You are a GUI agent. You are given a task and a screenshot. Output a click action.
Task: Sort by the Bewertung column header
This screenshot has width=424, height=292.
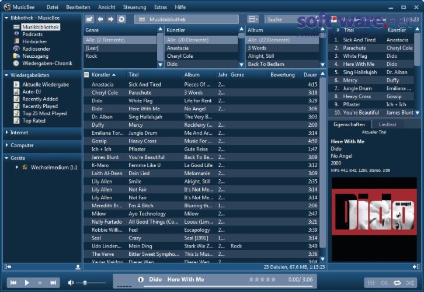click(283, 75)
